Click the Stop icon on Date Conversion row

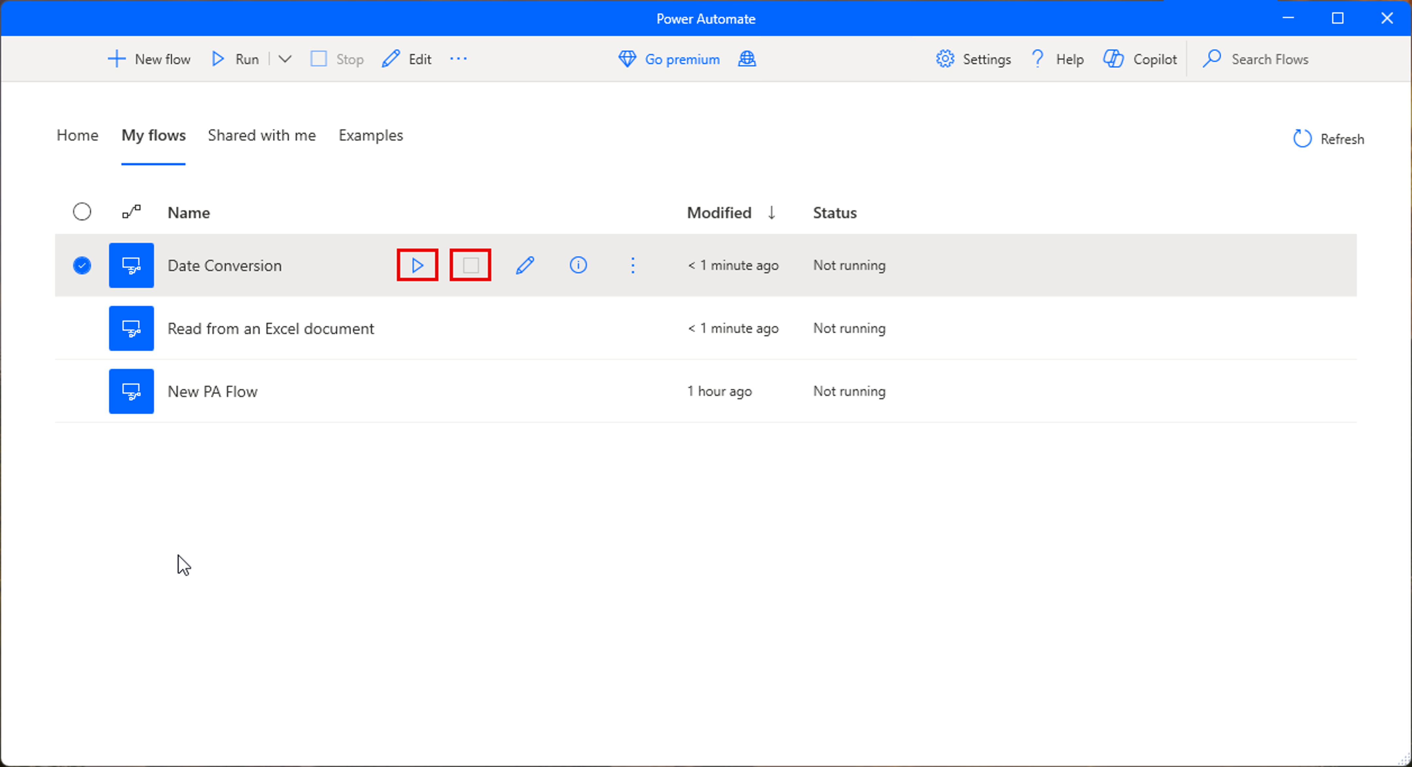click(x=470, y=265)
